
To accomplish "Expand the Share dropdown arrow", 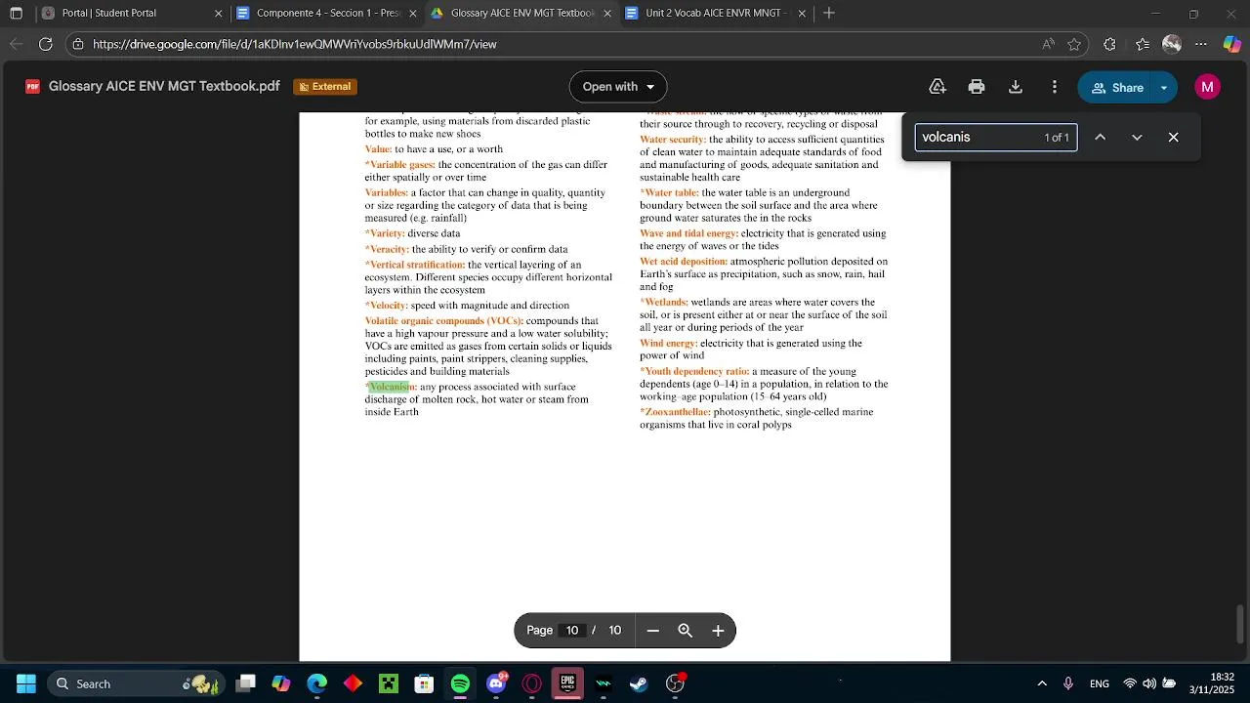I will tap(1164, 87).
